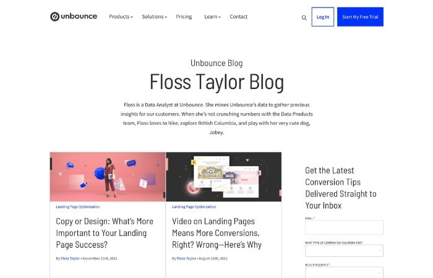Viewport: 433px width, 278px height.
Task: Click Floss Taylor author link dated August 26th
Action: (x=186, y=258)
